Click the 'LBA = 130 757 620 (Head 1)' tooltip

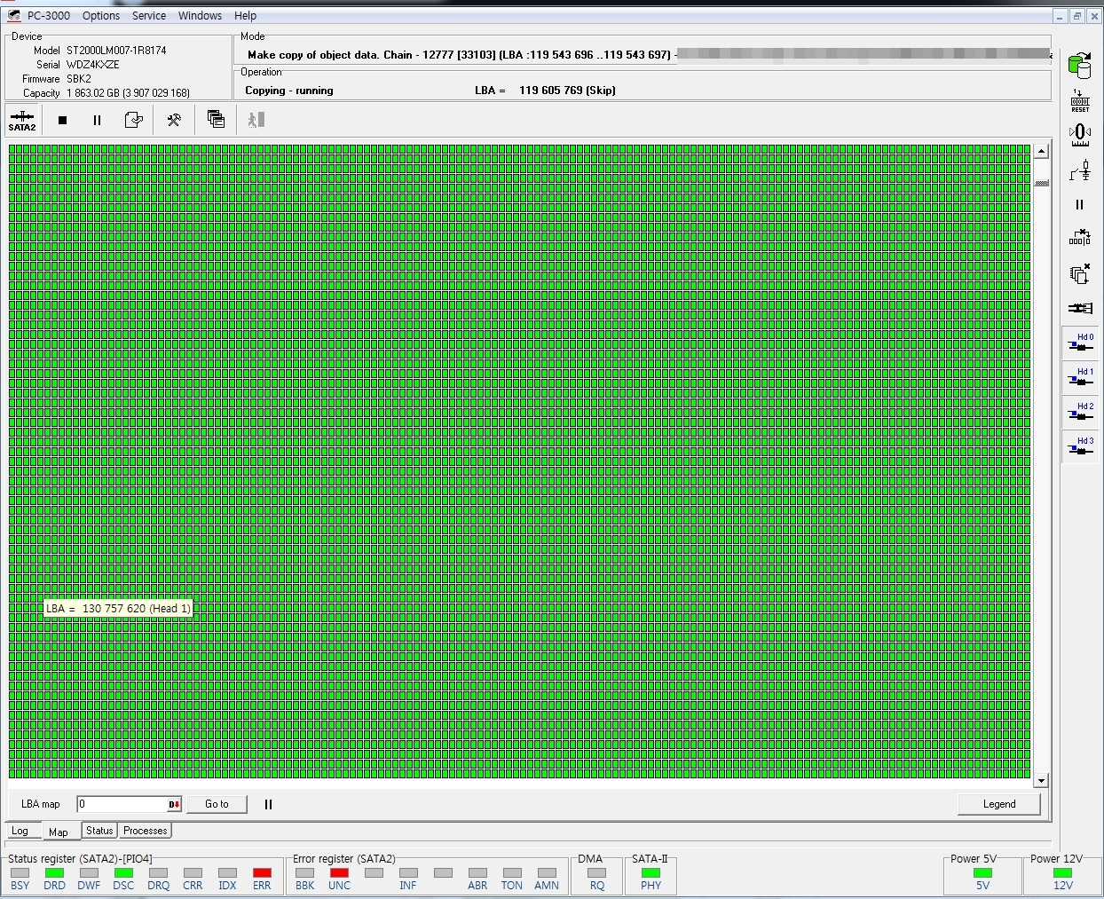pos(118,609)
